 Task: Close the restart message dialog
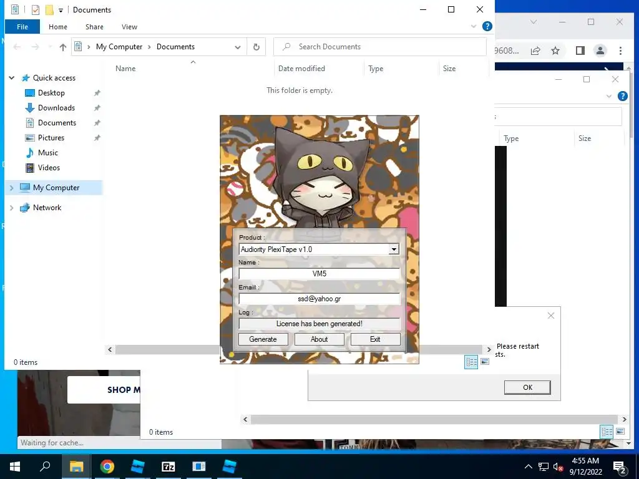point(551,316)
